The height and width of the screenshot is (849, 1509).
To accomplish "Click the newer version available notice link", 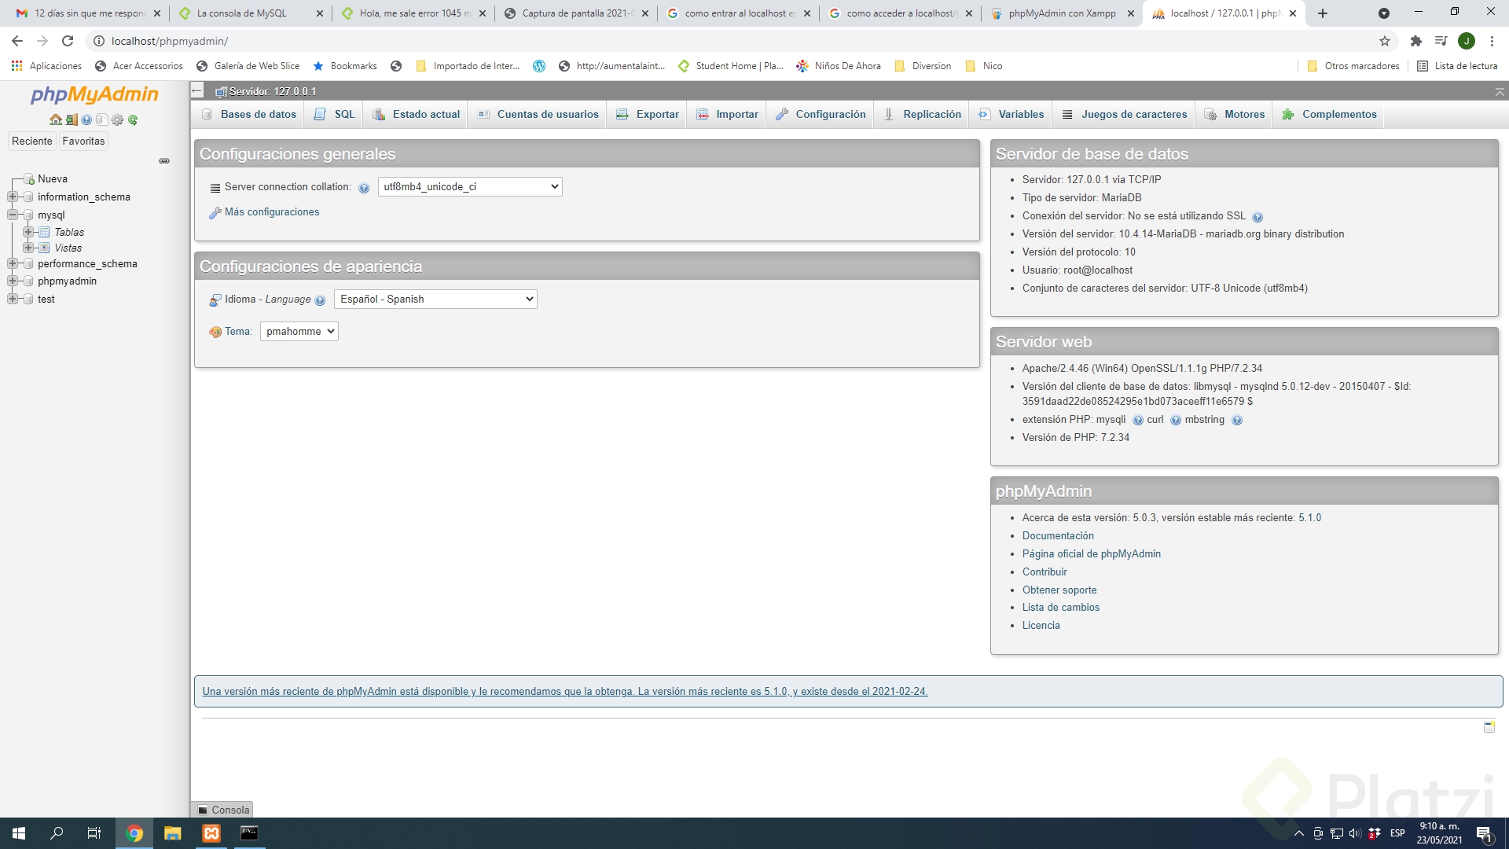I will (565, 692).
